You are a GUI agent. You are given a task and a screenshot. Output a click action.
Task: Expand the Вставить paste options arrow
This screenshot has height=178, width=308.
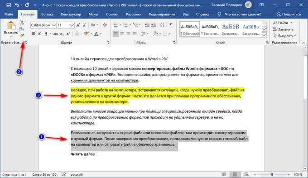pos(11,37)
